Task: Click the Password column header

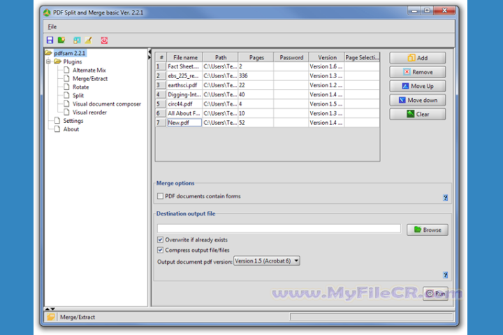Action: pyautogui.click(x=291, y=57)
